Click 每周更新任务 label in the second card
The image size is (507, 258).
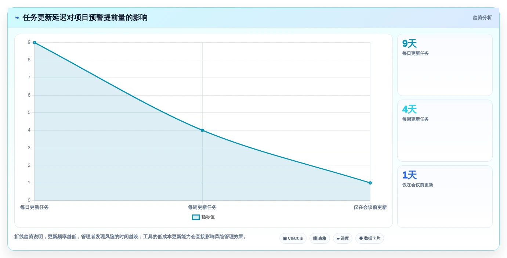pyautogui.click(x=415, y=119)
